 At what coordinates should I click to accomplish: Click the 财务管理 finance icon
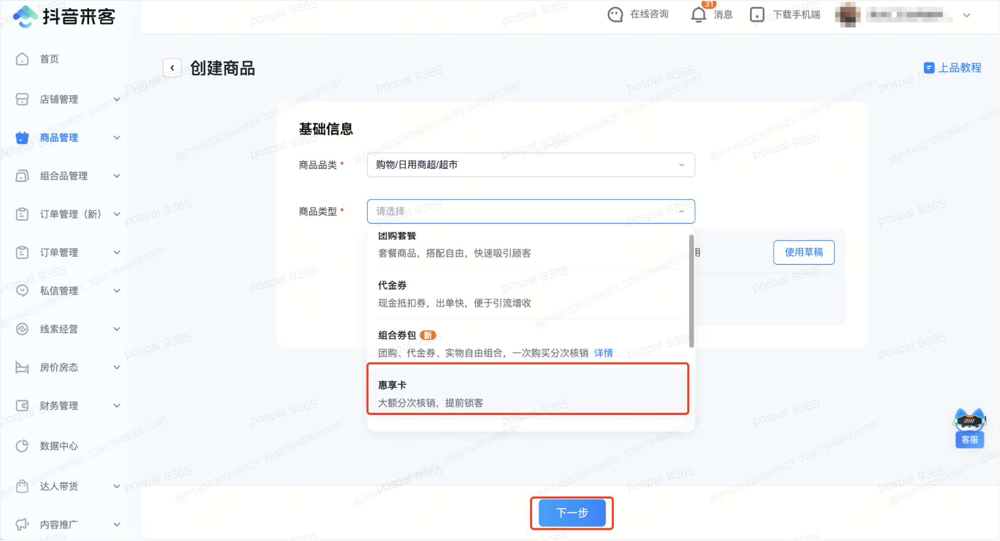[x=22, y=405]
